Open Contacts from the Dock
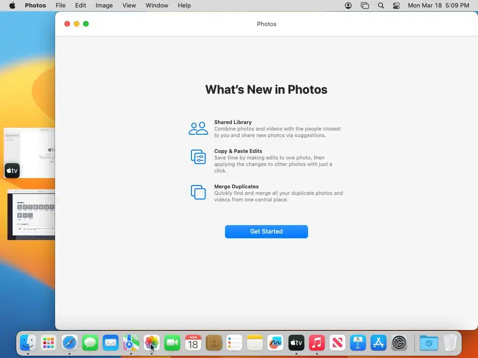This screenshot has height=358, width=478. [214, 343]
